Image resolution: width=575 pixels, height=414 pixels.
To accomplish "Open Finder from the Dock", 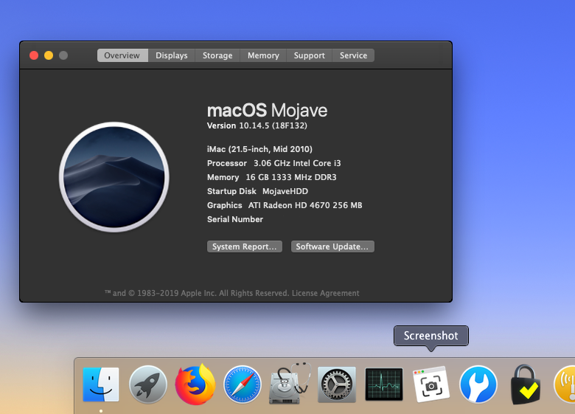I will (101, 384).
